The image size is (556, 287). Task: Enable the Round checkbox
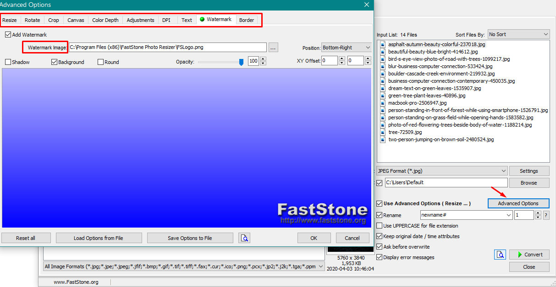coord(100,62)
